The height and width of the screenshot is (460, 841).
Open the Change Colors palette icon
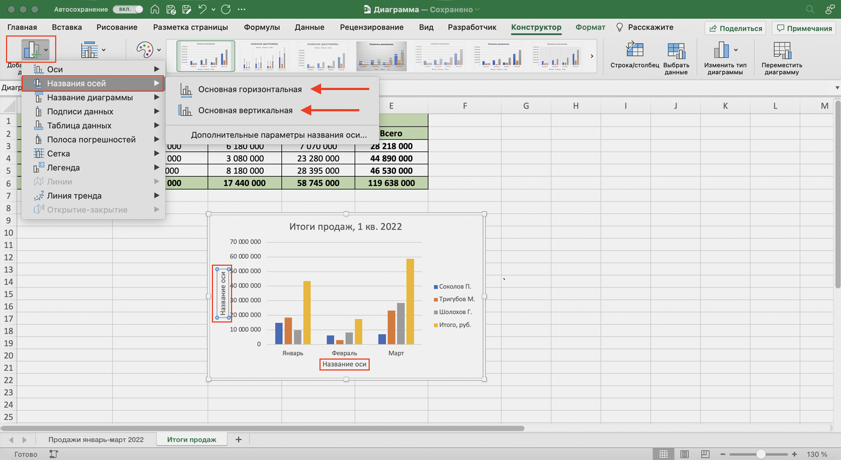(x=145, y=50)
